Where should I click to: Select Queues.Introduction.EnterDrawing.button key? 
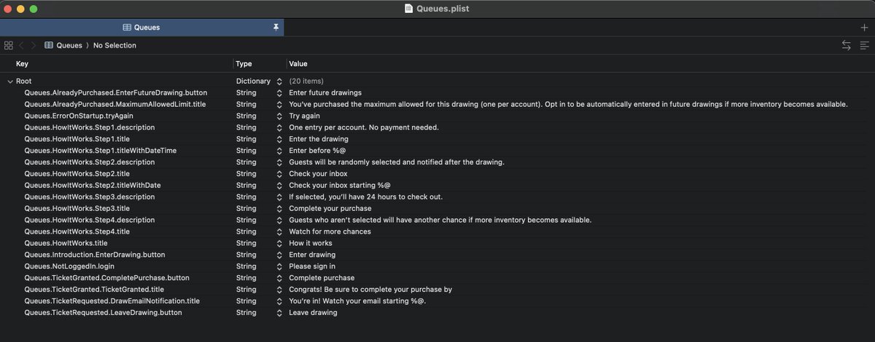(95, 255)
